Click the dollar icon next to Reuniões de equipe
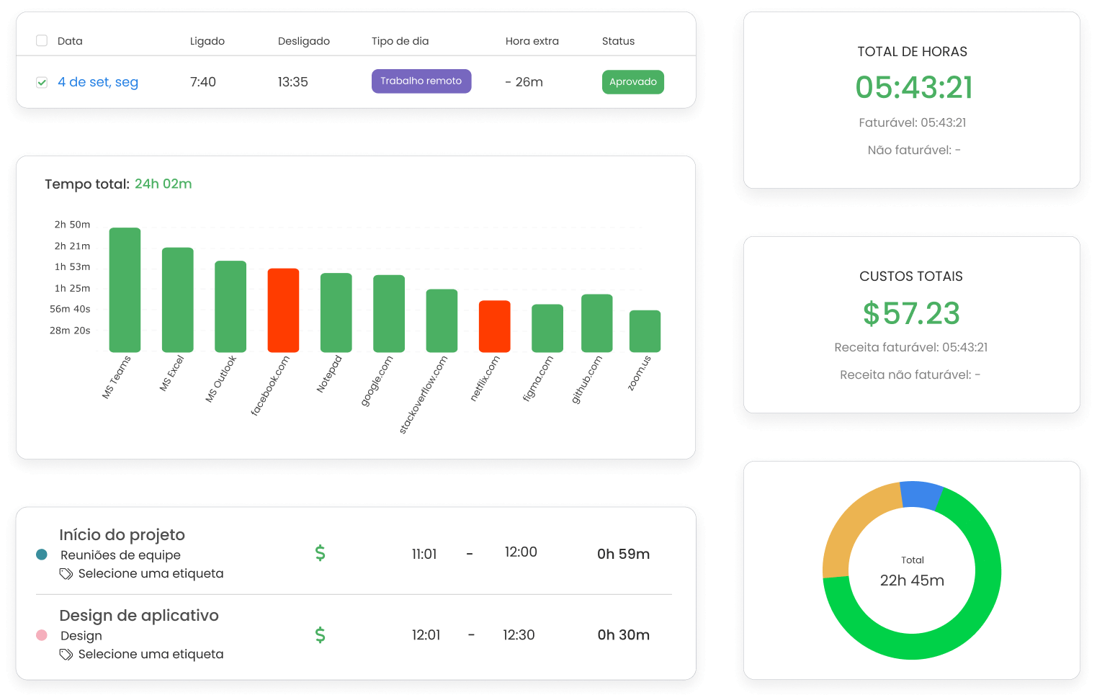 (320, 554)
